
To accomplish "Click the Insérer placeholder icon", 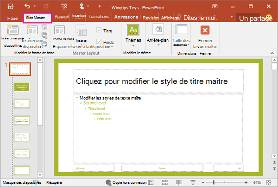I will pos(81,31).
